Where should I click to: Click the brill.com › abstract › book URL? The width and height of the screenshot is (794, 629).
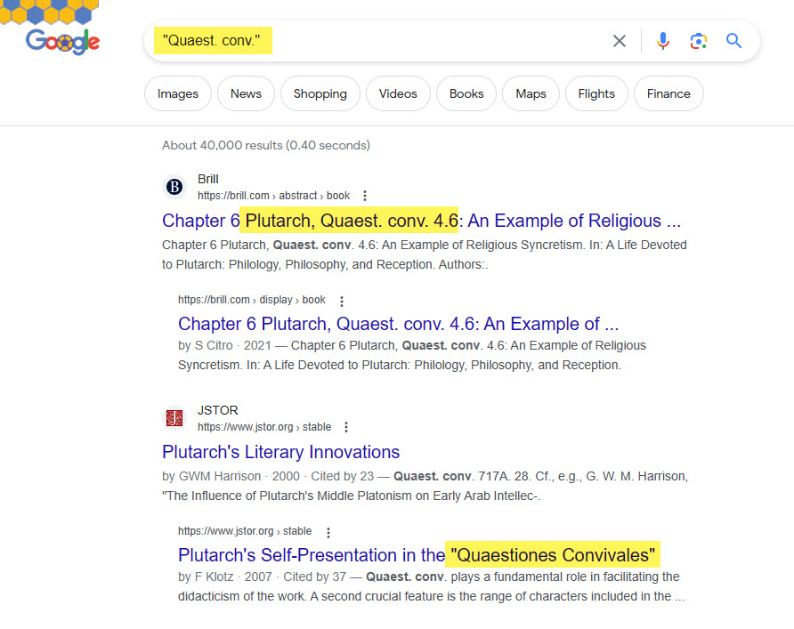point(273,196)
